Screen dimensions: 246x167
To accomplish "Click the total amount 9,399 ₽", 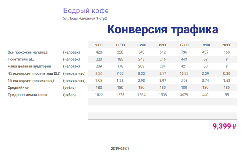I will tap(225, 126).
